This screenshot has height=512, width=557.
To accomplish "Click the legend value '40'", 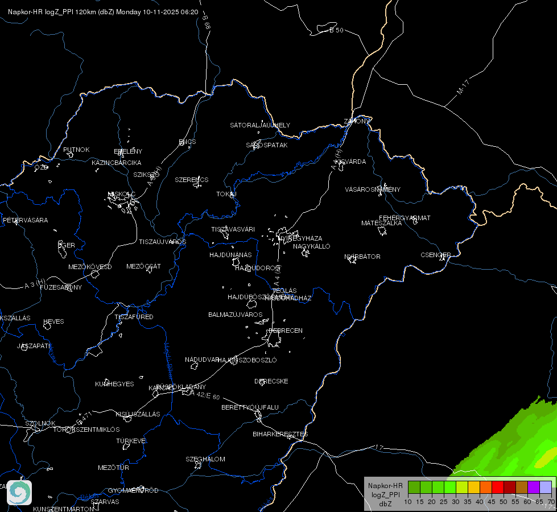I will point(480,502).
